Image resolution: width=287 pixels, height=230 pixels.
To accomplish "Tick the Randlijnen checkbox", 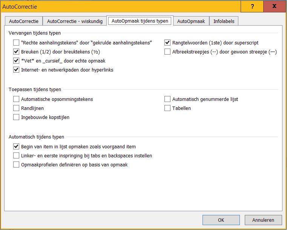I will coord(16,108).
